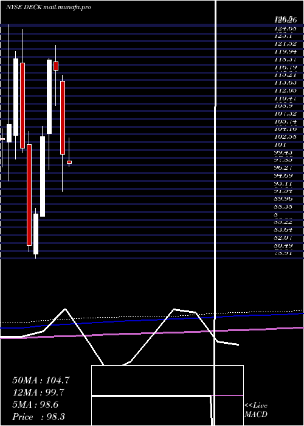The image size is (304, 426).
Task: Click the 5MA : 98.6 readout
Action: pos(35,405)
